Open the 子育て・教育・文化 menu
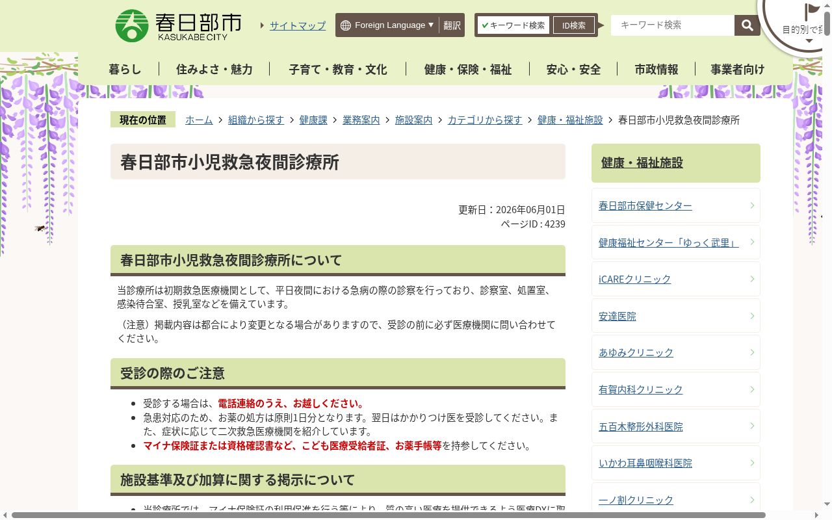The height and width of the screenshot is (520, 832). point(338,69)
